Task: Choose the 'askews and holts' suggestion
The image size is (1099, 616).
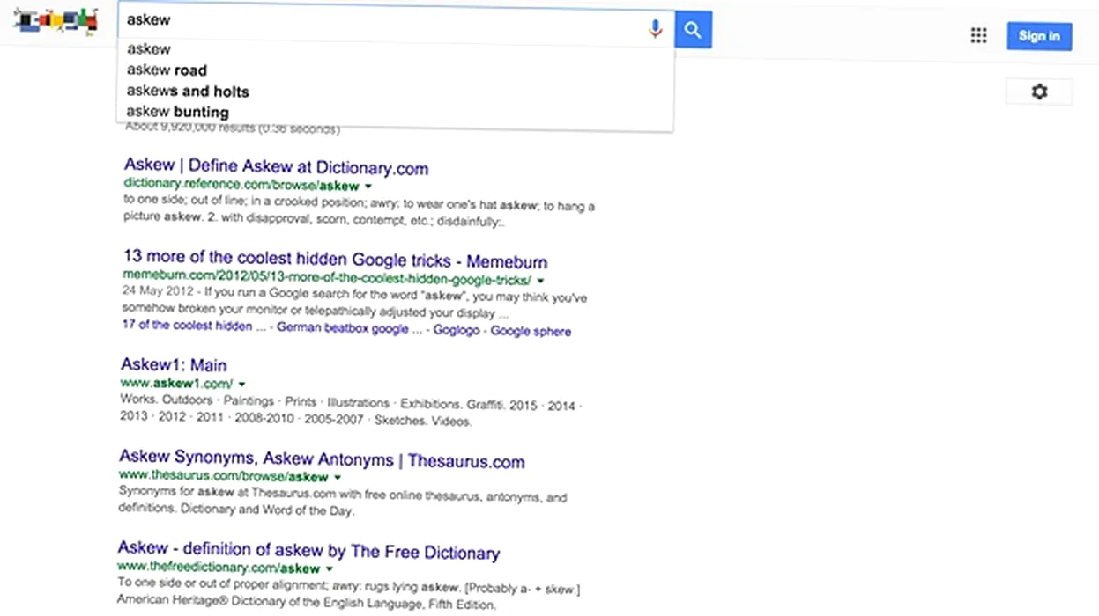Action: pyautogui.click(x=188, y=92)
